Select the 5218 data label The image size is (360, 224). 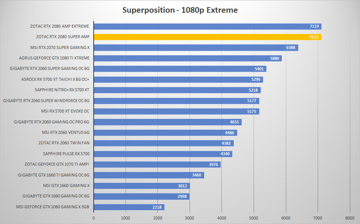point(253,90)
